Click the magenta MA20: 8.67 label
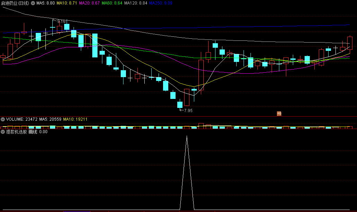The height and width of the screenshot is (212, 357). pos(89,3)
